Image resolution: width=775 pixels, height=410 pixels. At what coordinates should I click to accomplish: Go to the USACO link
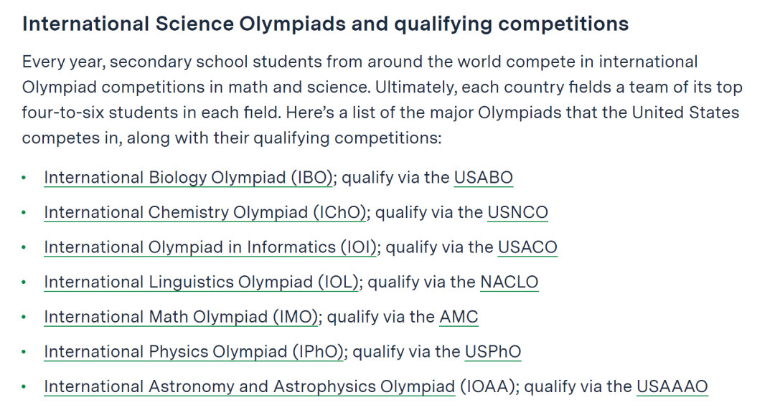pyautogui.click(x=527, y=247)
